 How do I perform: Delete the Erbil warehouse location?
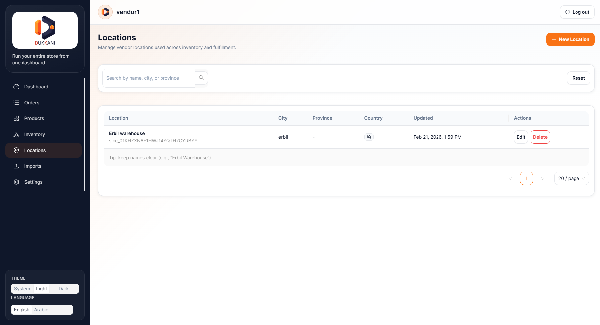[540, 137]
